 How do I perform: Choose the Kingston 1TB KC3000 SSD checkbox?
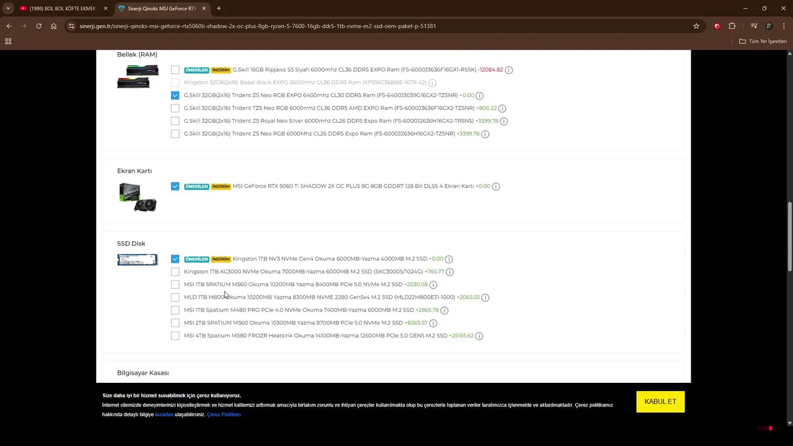coord(175,272)
